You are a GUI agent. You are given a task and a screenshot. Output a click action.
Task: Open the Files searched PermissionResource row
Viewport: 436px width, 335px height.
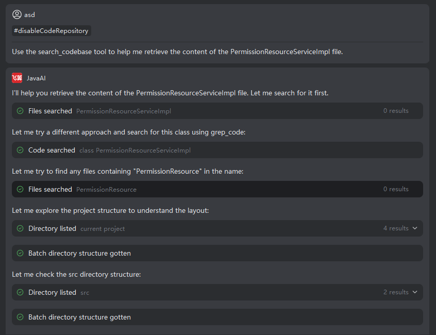tap(206, 189)
